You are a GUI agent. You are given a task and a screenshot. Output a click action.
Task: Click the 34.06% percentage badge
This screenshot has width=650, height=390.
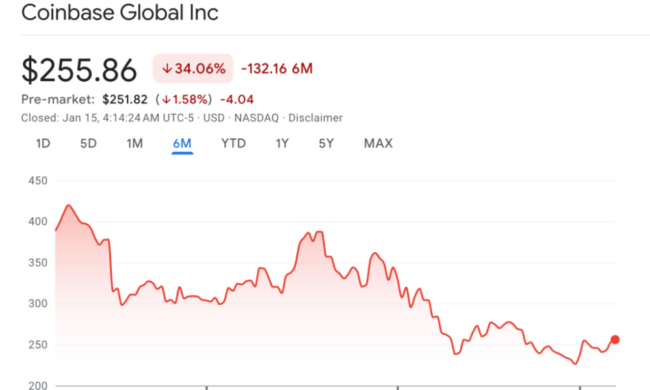click(x=192, y=68)
